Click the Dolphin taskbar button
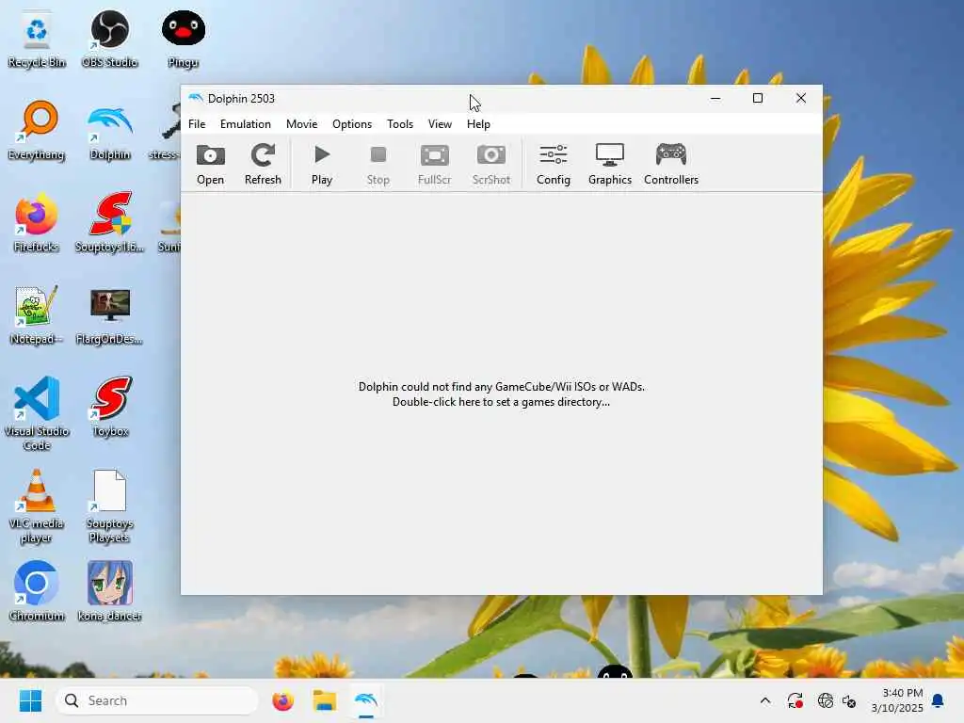Viewport: 964px width, 723px height. click(366, 700)
